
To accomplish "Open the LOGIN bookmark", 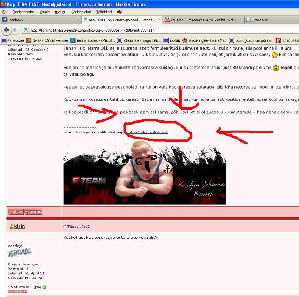I will (175, 40).
